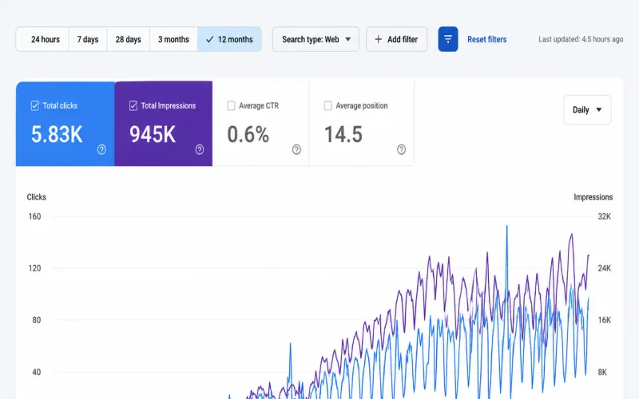Viewport: 639px width, 399px height.
Task: Click the Reset filters link
Action: (487, 39)
